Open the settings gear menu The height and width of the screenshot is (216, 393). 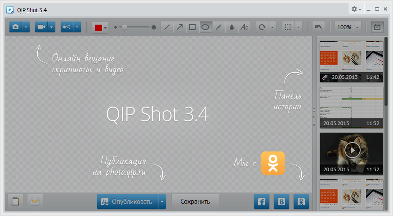pyautogui.click(x=356, y=9)
